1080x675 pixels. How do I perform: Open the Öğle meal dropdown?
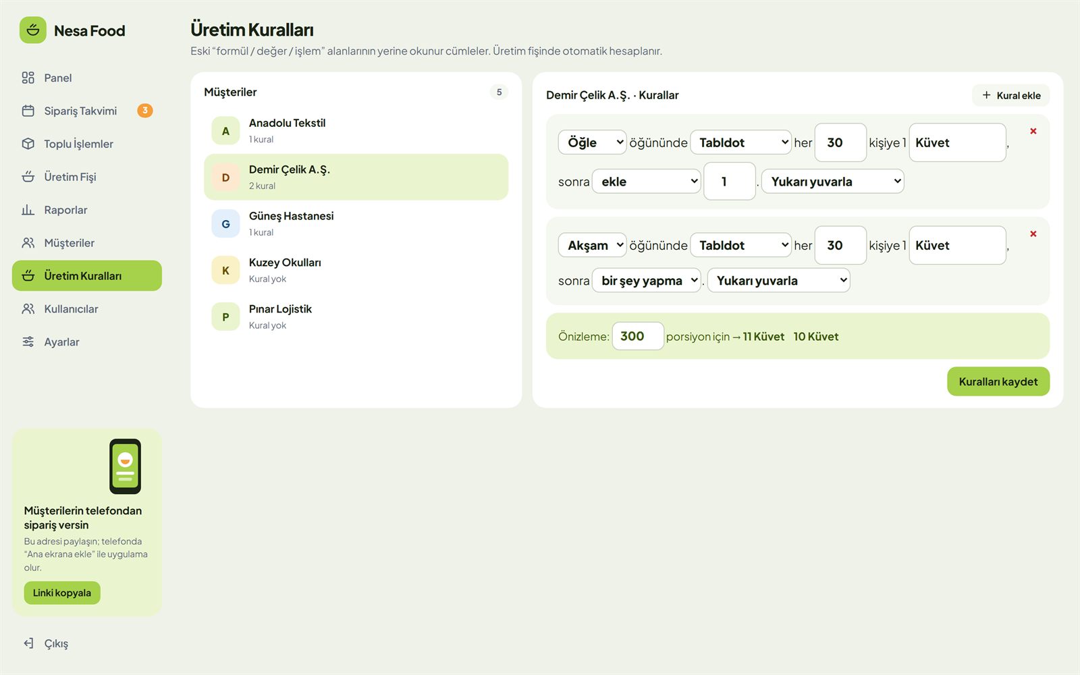click(592, 142)
